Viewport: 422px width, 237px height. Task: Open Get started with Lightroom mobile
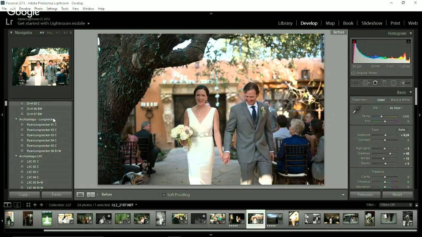(54, 23)
